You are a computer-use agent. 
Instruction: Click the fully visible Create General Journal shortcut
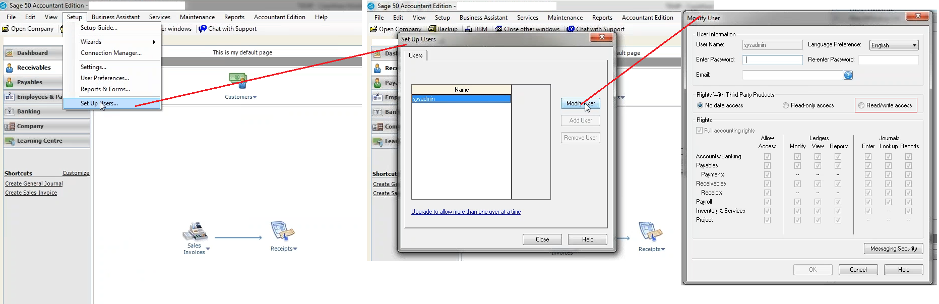[34, 184]
